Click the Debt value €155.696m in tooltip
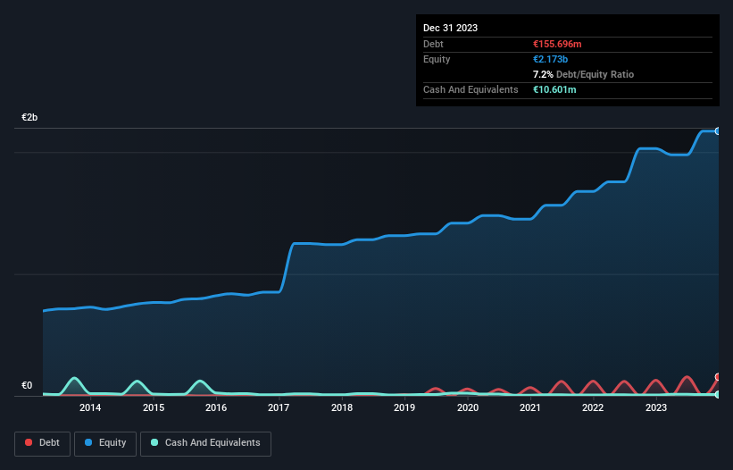The height and width of the screenshot is (470, 733). (x=557, y=44)
